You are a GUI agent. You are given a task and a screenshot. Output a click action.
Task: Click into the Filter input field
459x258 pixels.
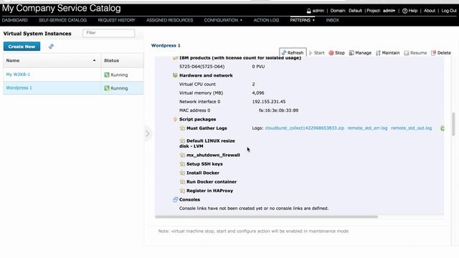pyautogui.click(x=108, y=33)
